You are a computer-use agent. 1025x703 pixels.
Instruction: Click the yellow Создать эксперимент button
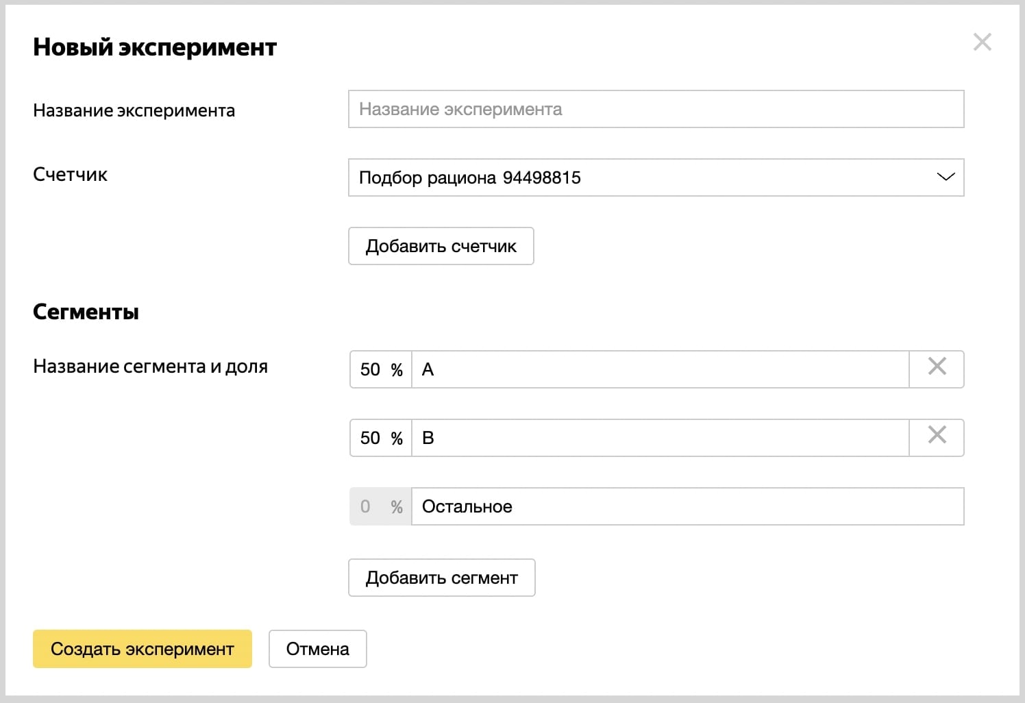tap(143, 649)
